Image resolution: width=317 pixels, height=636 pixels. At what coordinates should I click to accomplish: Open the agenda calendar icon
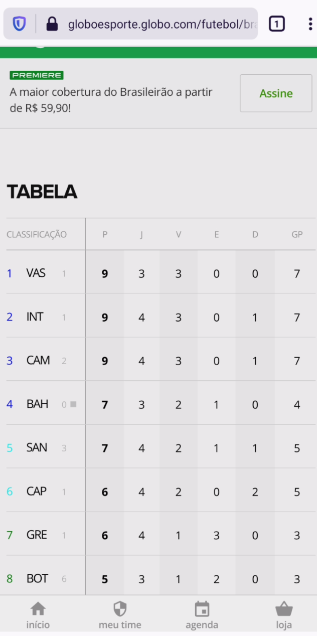(x=202, y=609)
